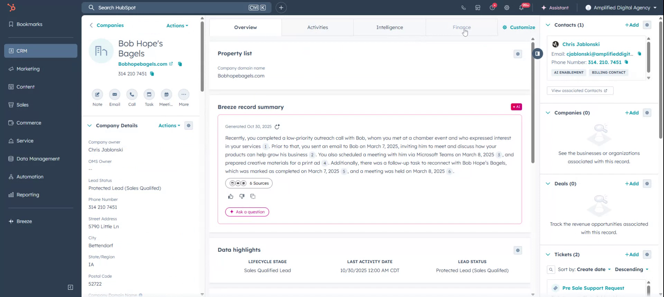This screenshot has height=297, width=664.
Task: Open Breeze in the left navigation
Action: click(x=41, y=222)
